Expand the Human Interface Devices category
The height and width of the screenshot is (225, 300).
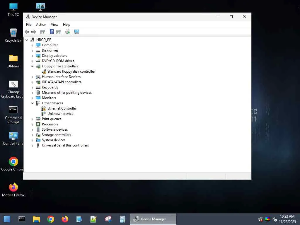pyautogui.click(x=32, y=77)
